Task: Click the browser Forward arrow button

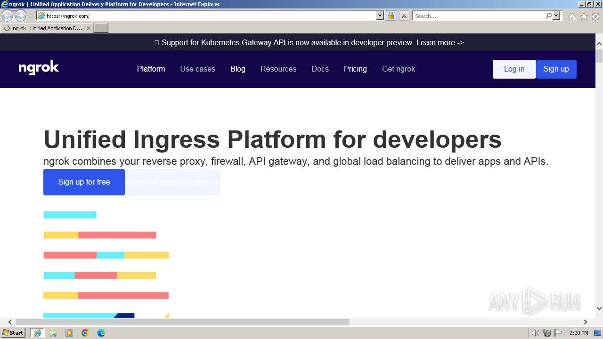Action: pyautogui.click(x=20, y=16)
